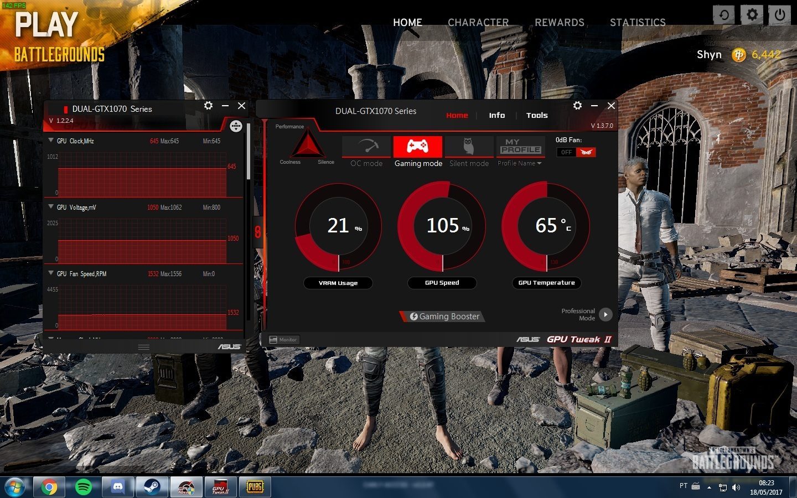Click the GPU Speed 105% gauge
797x498 pixels.
click(x=442, y=226)
